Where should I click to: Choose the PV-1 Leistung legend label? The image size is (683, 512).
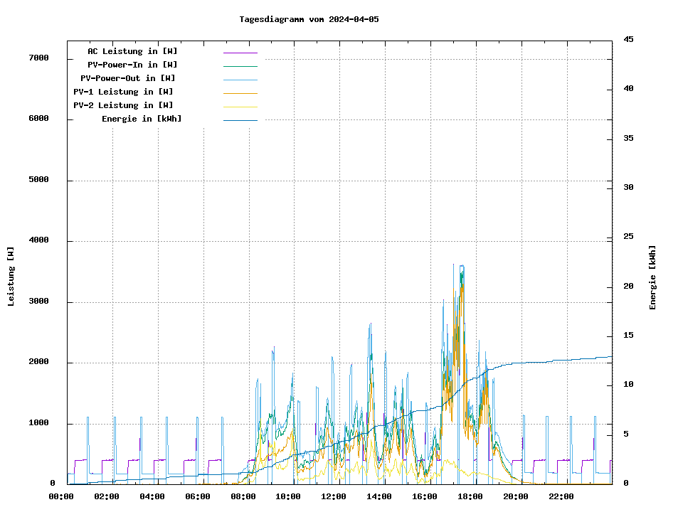123,92
